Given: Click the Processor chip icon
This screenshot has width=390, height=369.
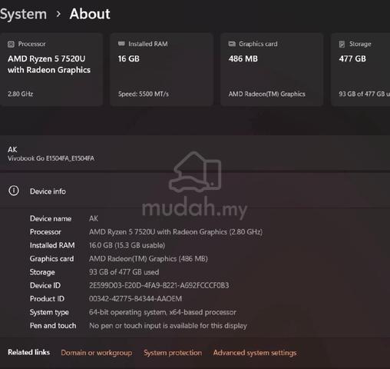Looking at the screenshot, I should (x=11, y=45).
